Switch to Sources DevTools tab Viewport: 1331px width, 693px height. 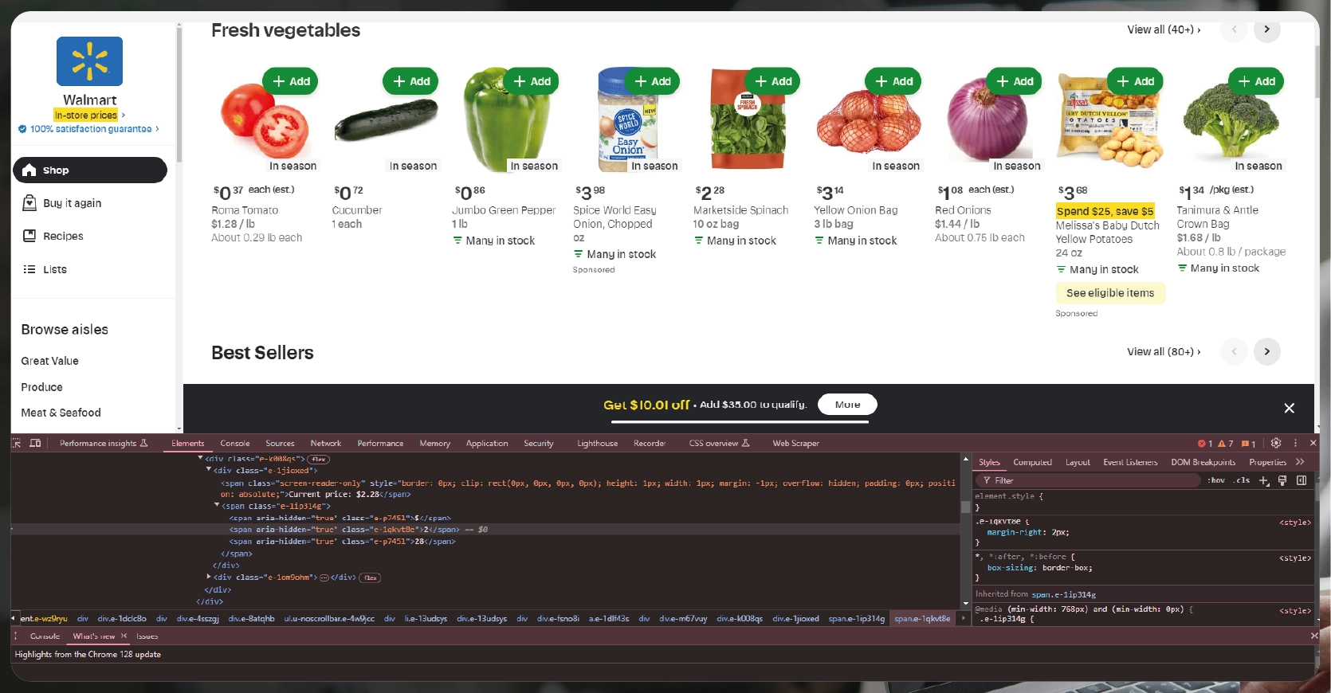pyautogui.click(x=280, y=443)
